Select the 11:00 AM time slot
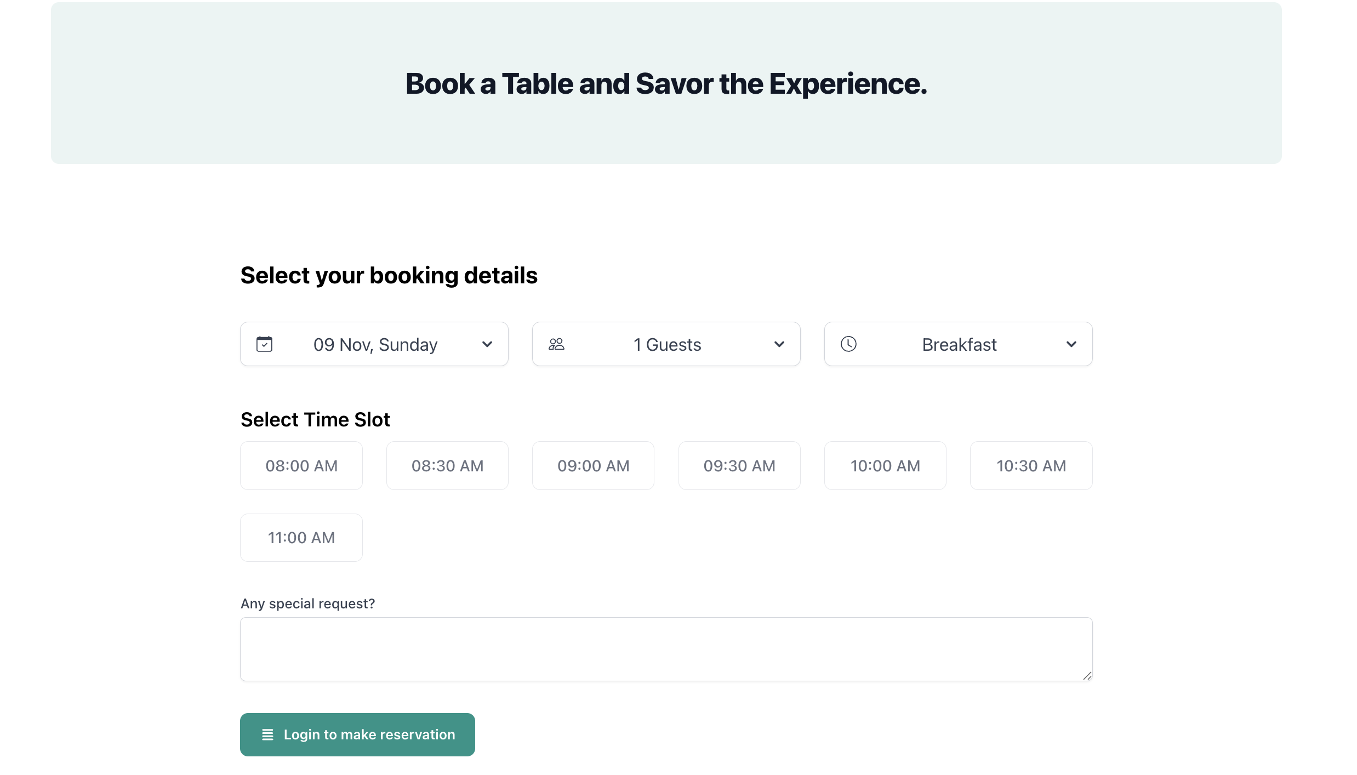 (x=301, y=537)
